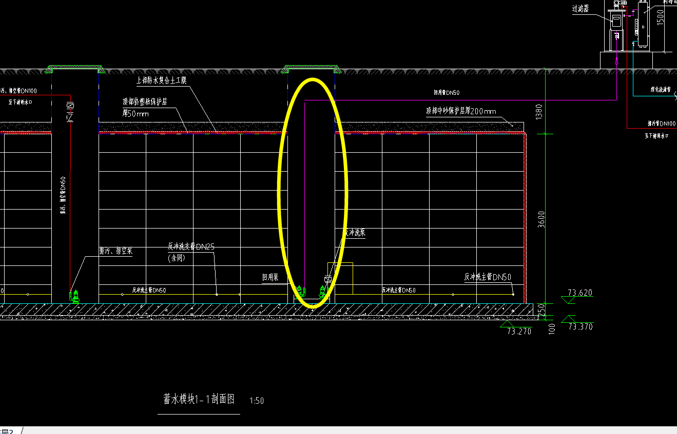Select the elevation value 73.370
The height and width of the screenshot is (434, 677).
click(x=580, y=326)
